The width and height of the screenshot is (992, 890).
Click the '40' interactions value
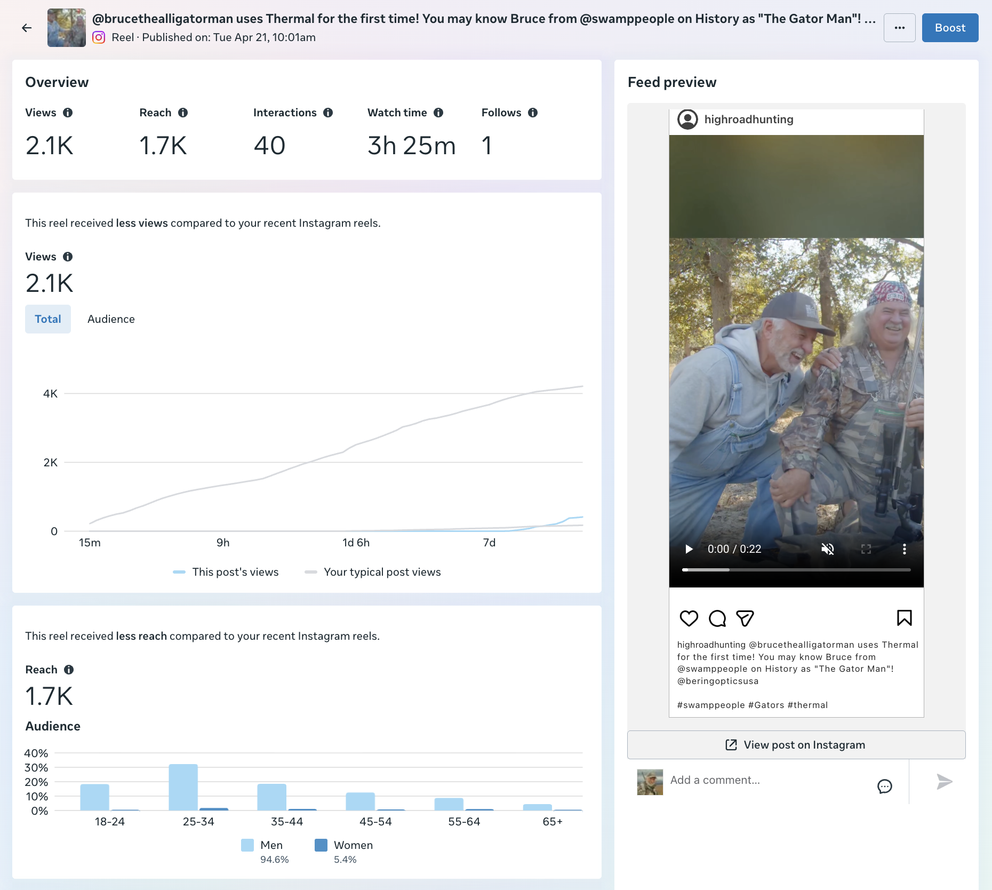[269, 146]
